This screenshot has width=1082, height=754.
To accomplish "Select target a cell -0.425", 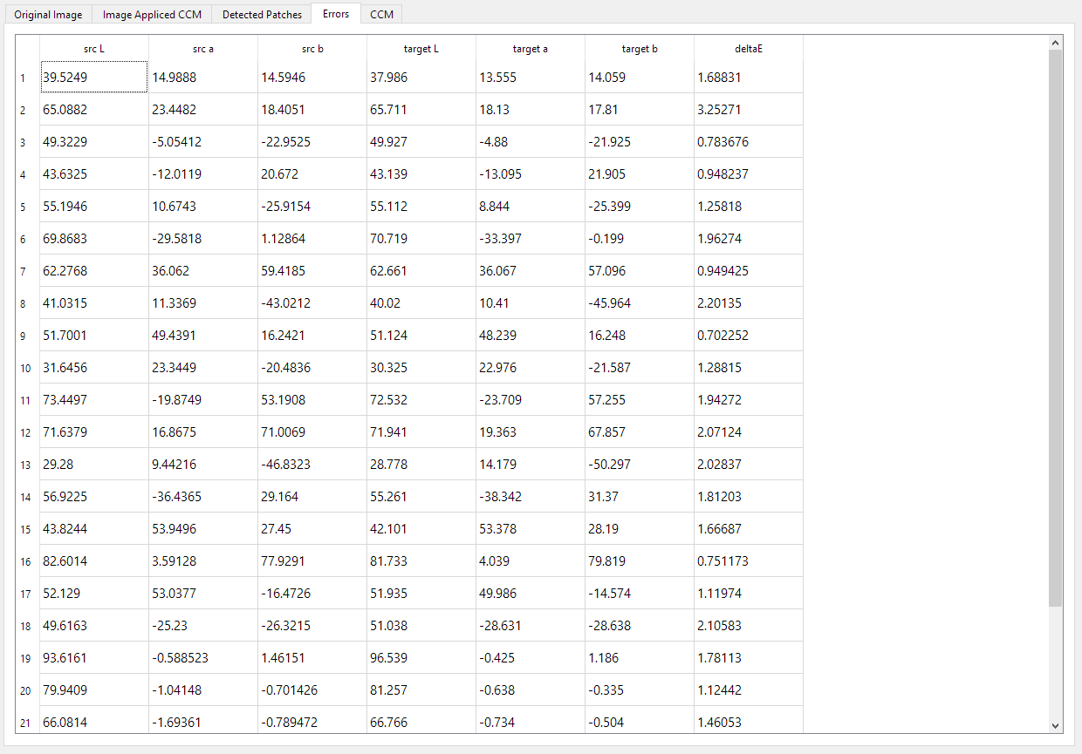I will (531, 658).
